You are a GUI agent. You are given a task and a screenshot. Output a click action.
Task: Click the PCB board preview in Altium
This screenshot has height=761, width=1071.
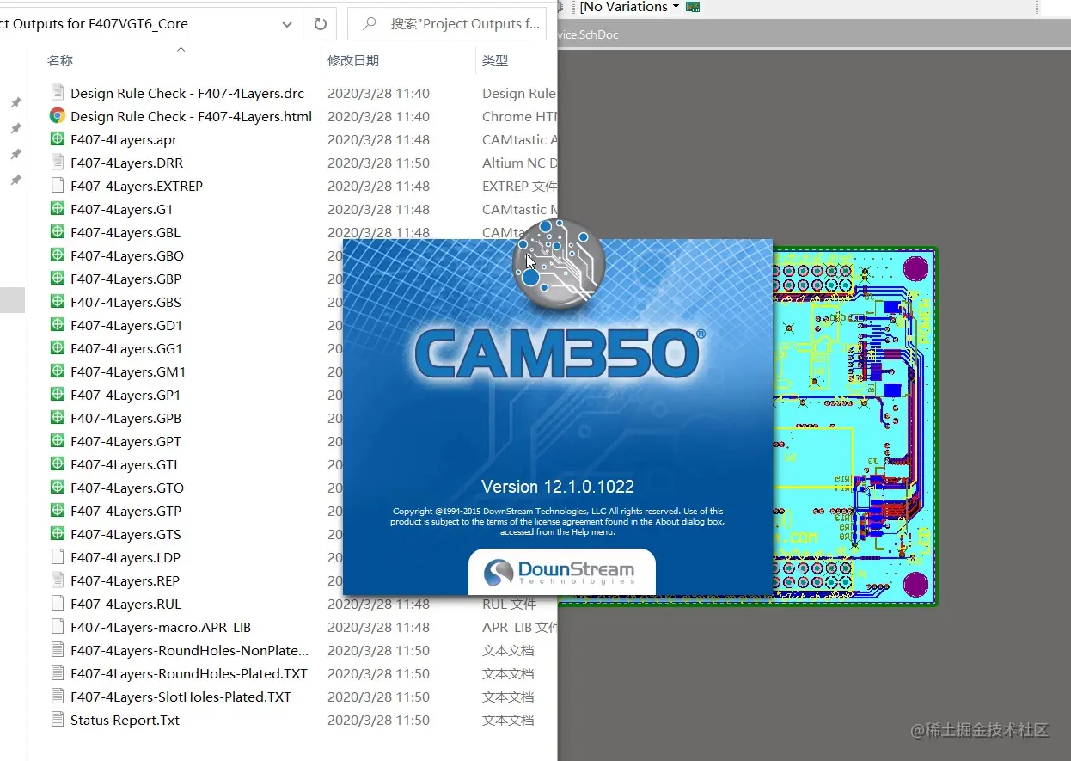(x=855, y=427)
